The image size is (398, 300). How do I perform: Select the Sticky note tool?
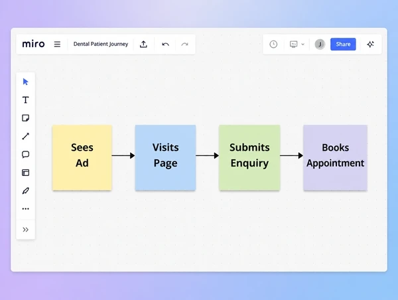[x=26, y=118]
